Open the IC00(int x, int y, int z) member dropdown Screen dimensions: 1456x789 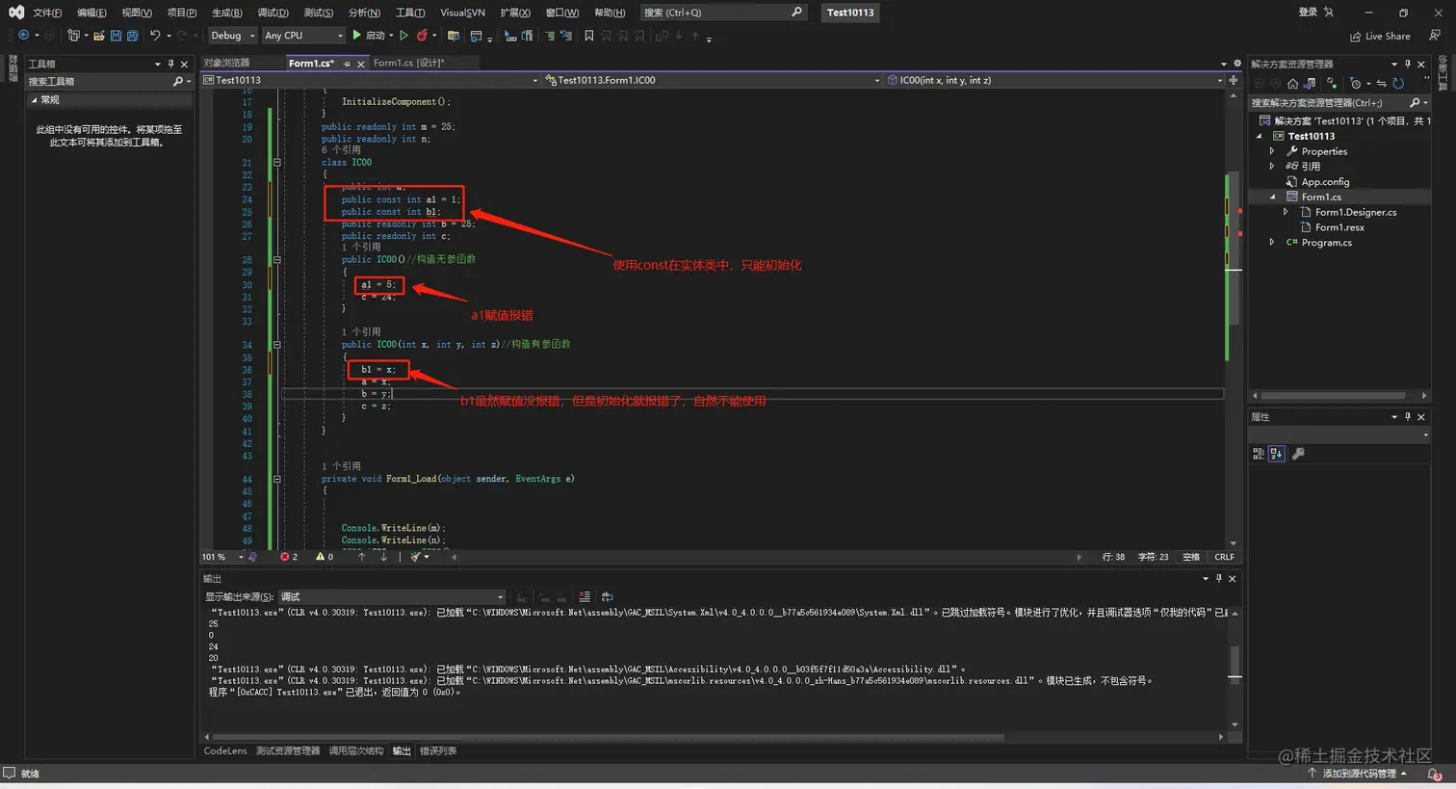click(x=1053, y=80)
